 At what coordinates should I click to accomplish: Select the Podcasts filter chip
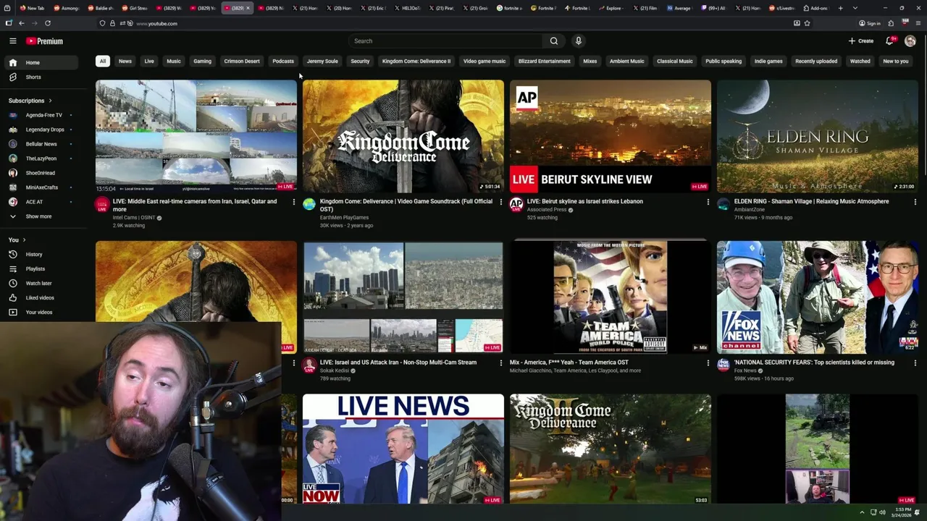click(283, 61)
